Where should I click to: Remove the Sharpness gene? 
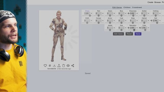click(137, 13)
